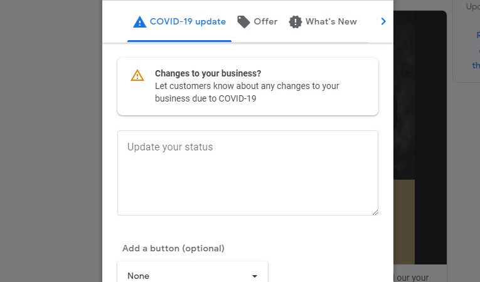Show more post types with right chevron
480x282 pixels.
click(x=383, y=22)
